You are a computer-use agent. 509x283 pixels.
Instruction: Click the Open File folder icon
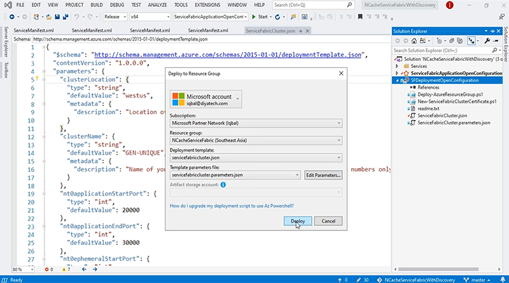pos(49,17)
